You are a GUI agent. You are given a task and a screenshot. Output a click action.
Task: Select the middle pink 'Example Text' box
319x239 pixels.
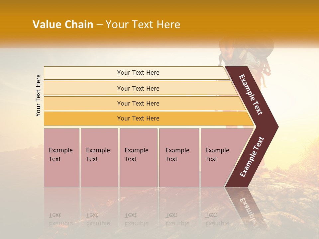pyautogui.click(x=139, y=158)
